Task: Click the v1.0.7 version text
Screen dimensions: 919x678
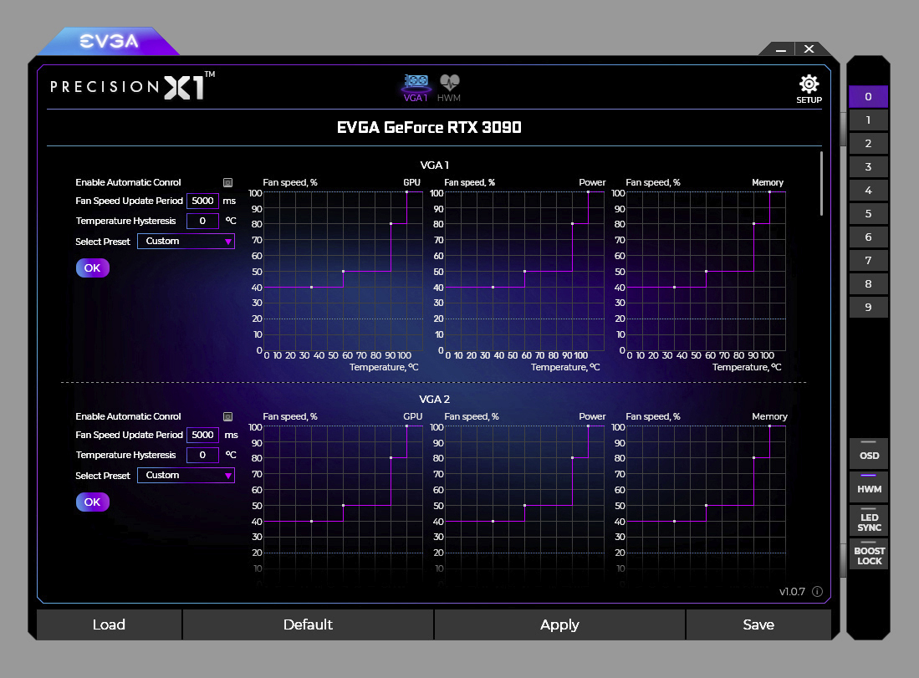Action: (792, 592)
